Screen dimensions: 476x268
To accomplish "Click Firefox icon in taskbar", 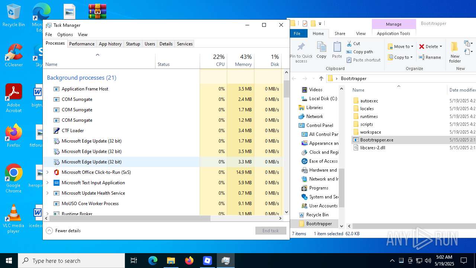I will click(189, 261).
